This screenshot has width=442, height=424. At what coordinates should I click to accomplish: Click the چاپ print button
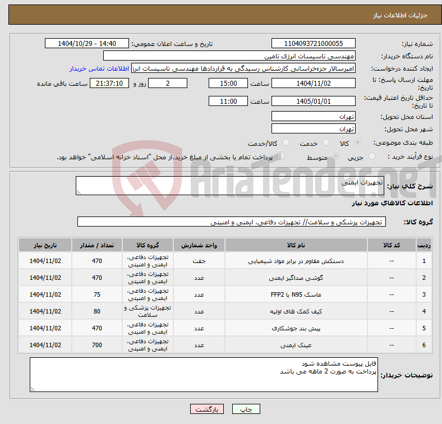246,409
